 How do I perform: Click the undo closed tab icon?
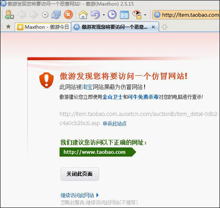pyautogui.click(x=95, y=15)
